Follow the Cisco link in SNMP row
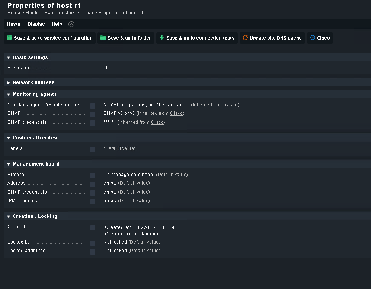Viewport: 371px width, 289px height. point(176,113)
